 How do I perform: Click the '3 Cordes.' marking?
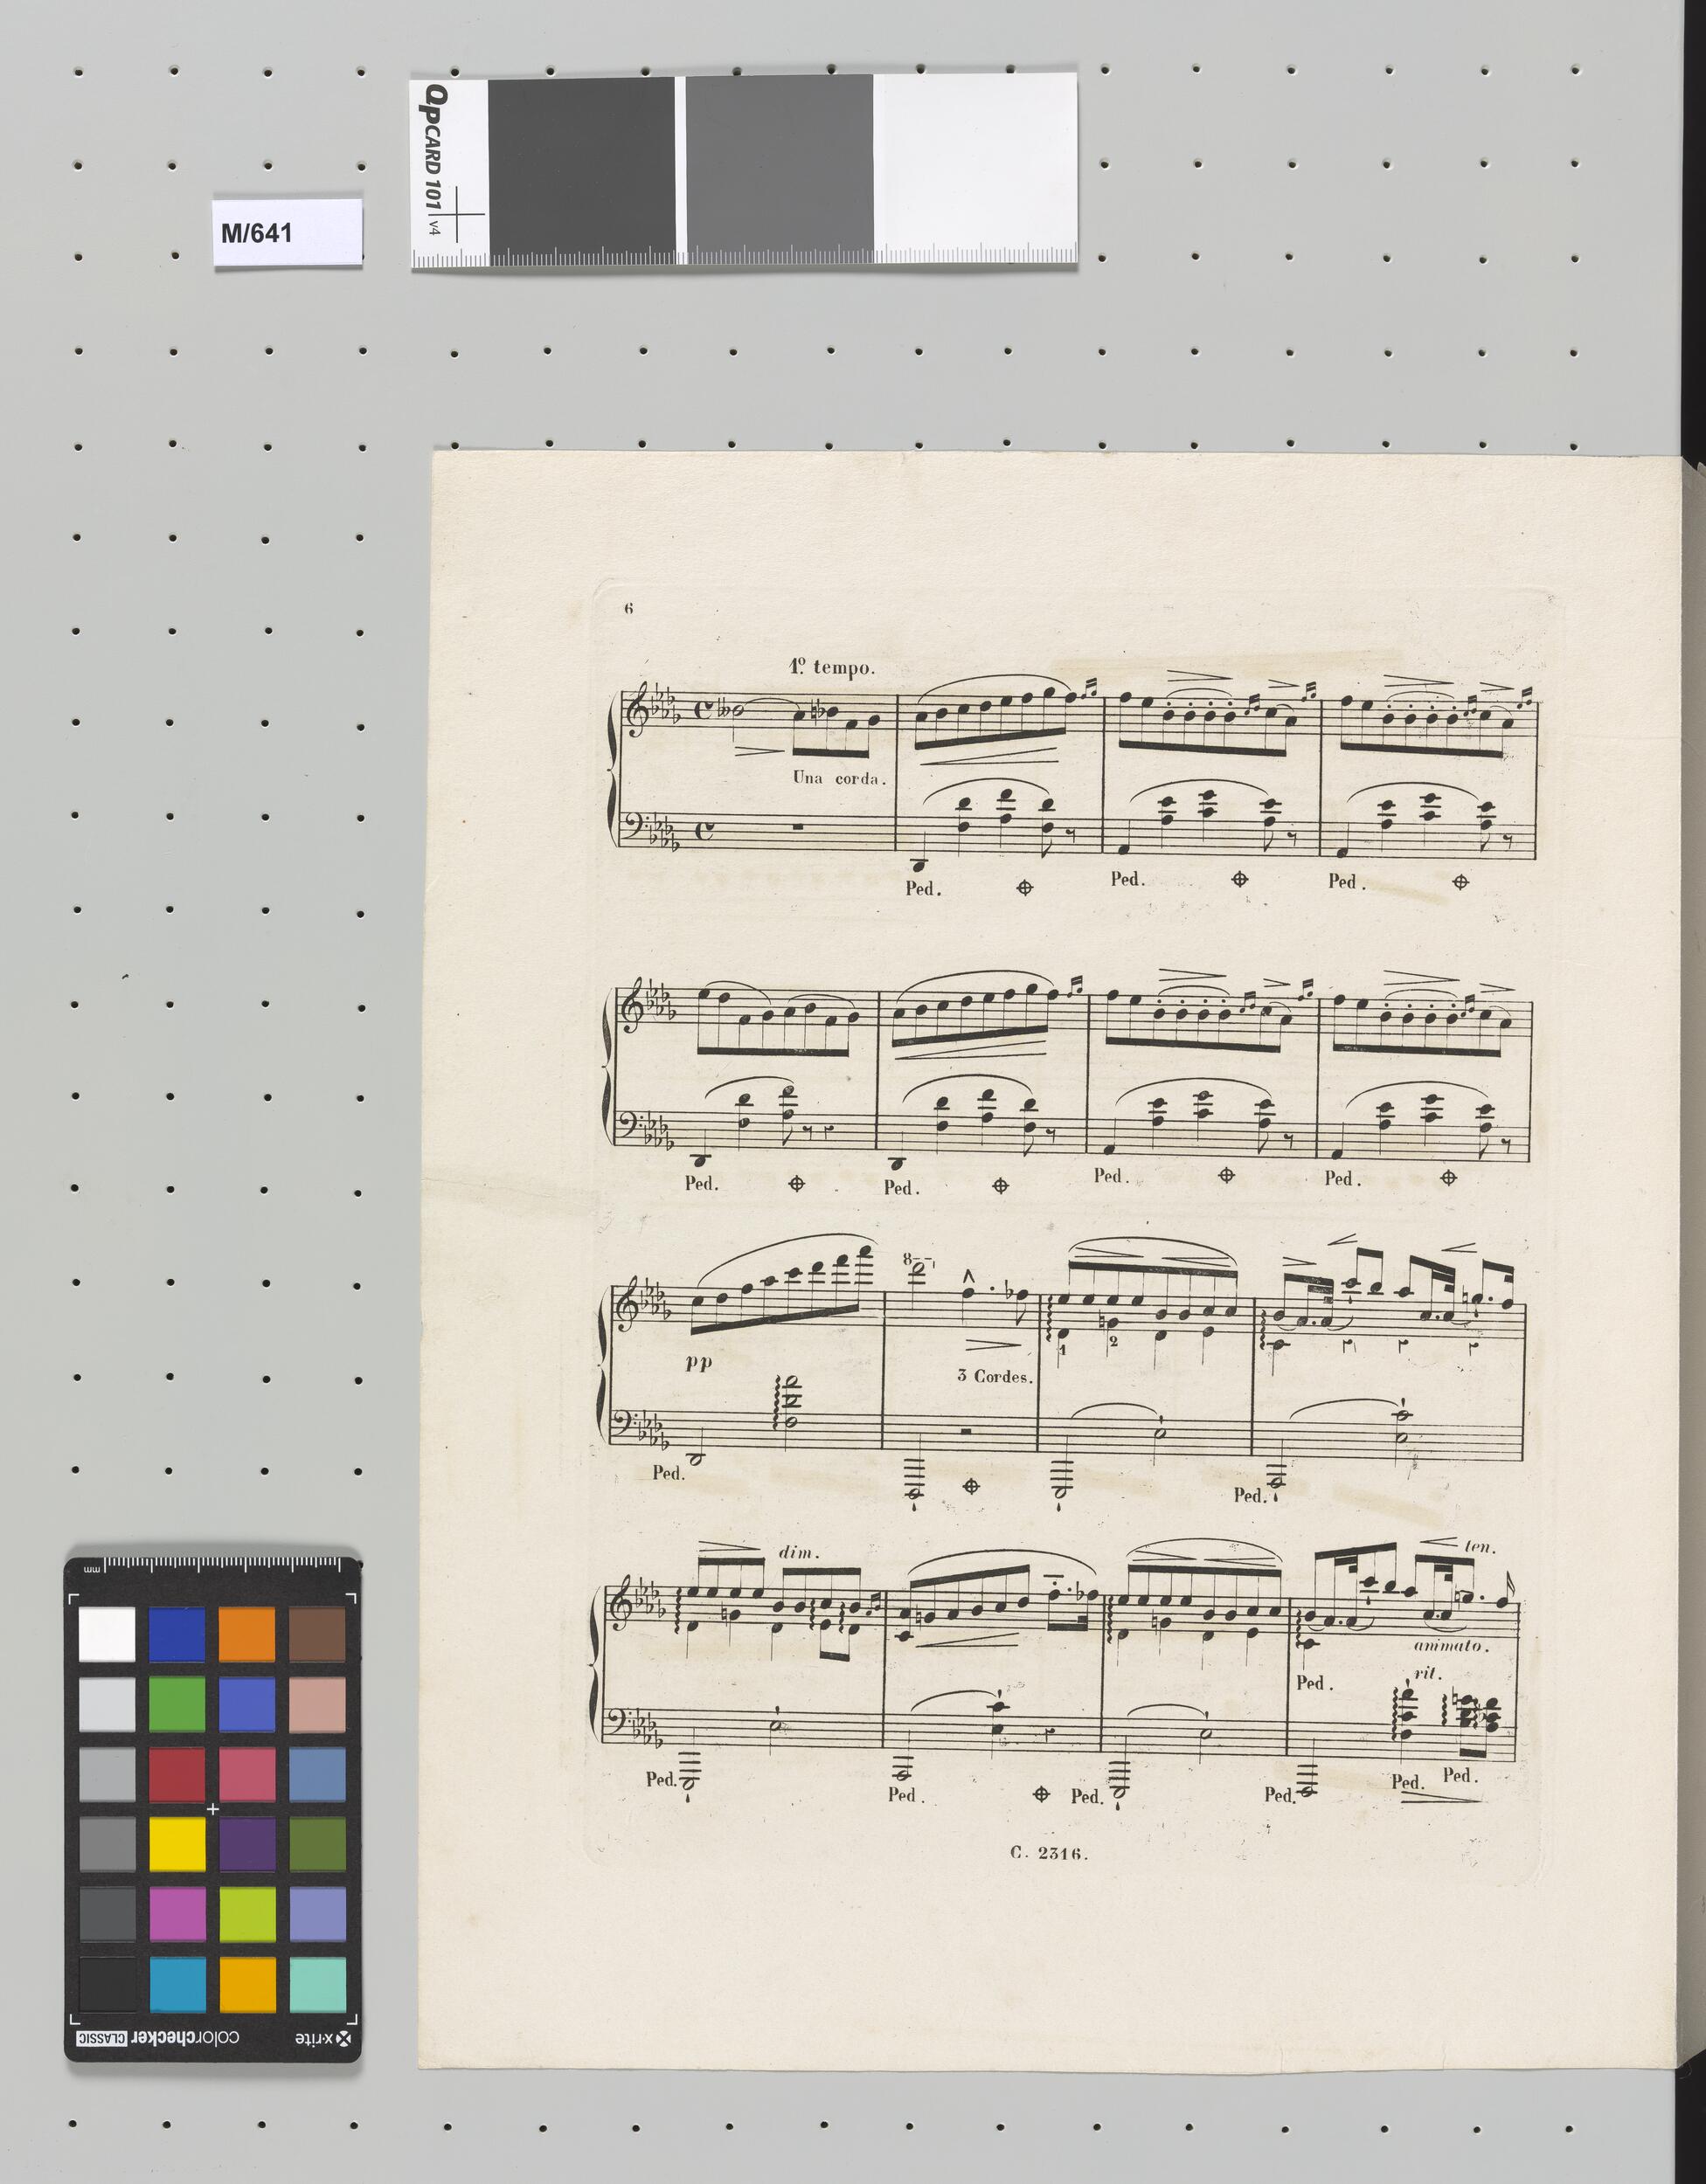click(994, 1376)
